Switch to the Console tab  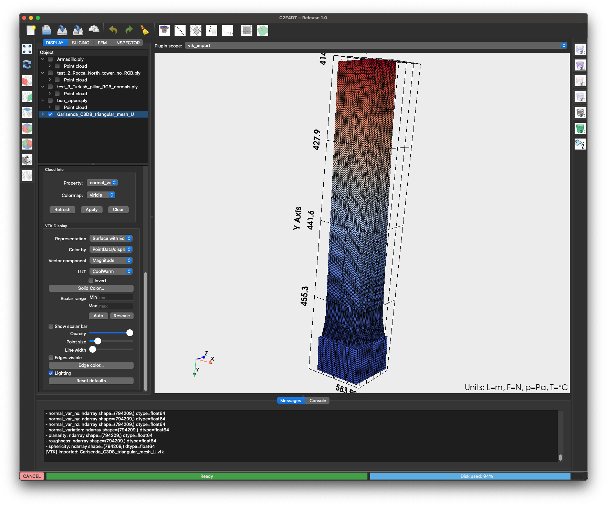tap(317, 400)
